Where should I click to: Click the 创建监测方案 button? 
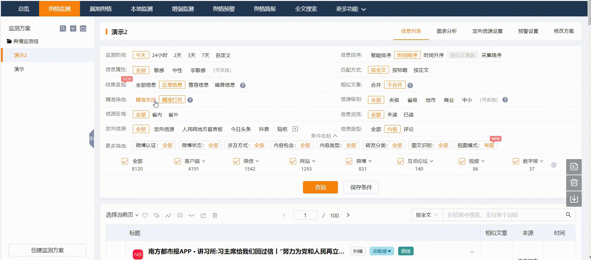[47, 250]
